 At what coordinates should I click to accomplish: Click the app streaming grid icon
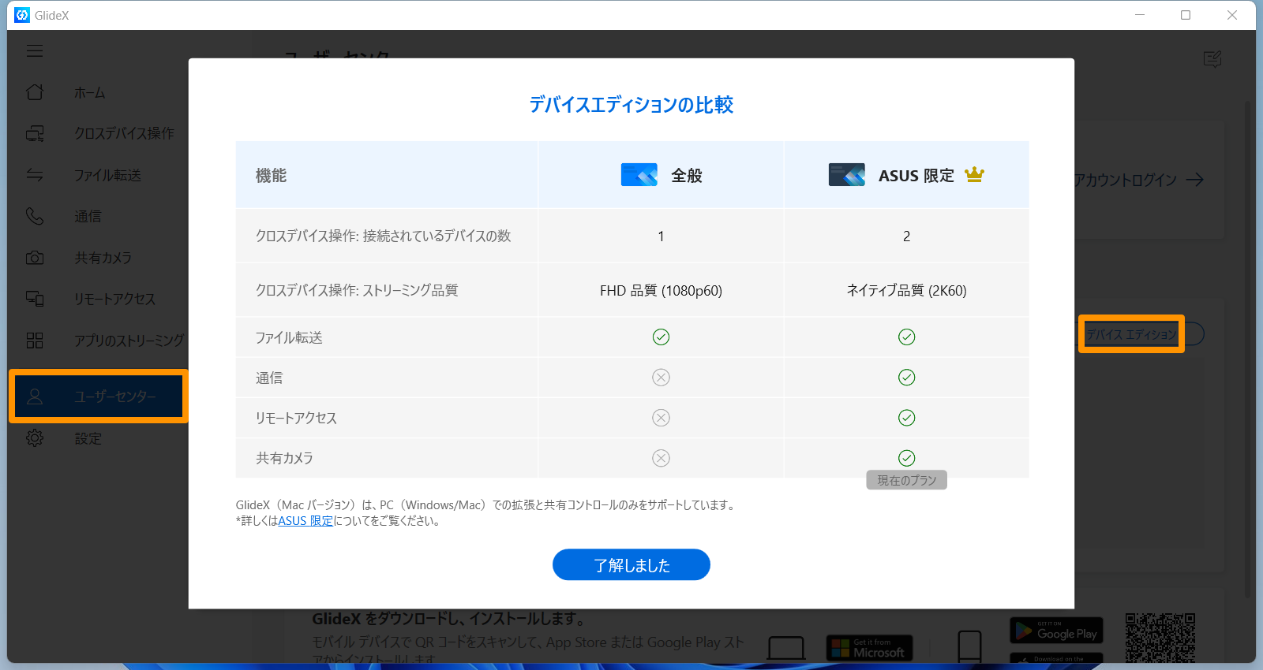coord(35,341)
